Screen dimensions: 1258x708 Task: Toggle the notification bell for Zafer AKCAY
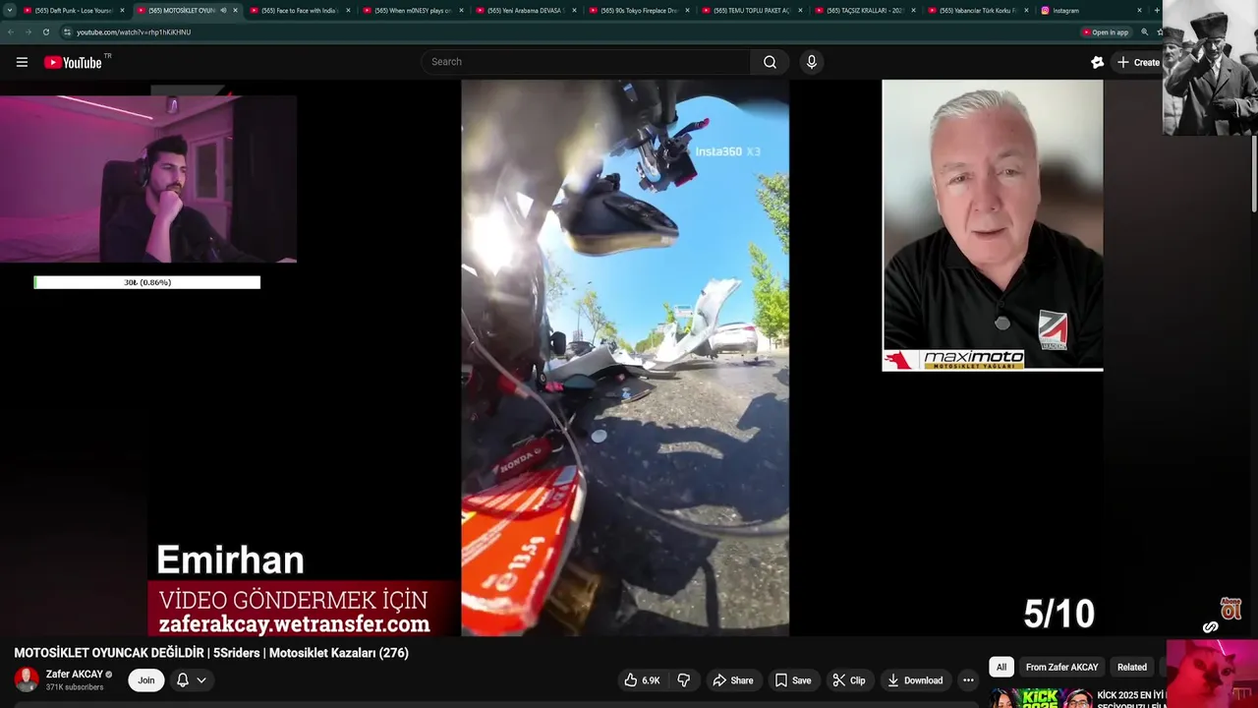coord(183,679)
